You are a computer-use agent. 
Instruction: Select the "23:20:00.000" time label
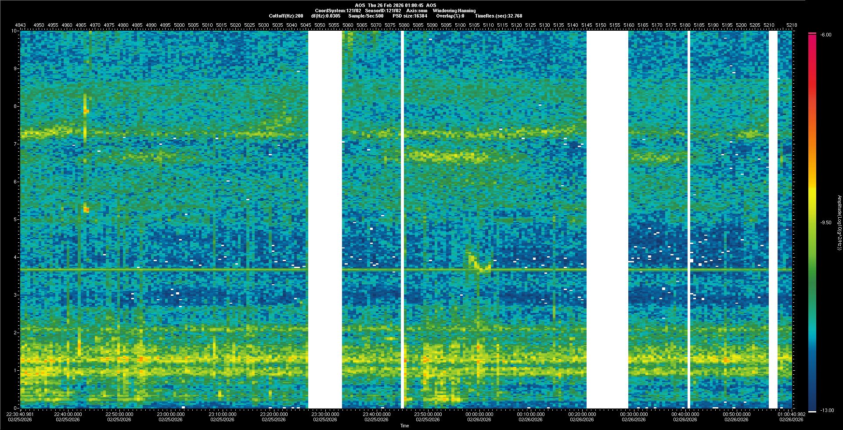[x=274, y=414]
